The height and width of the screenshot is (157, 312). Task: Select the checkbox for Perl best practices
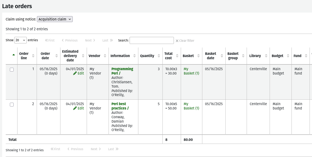[12, 105]
